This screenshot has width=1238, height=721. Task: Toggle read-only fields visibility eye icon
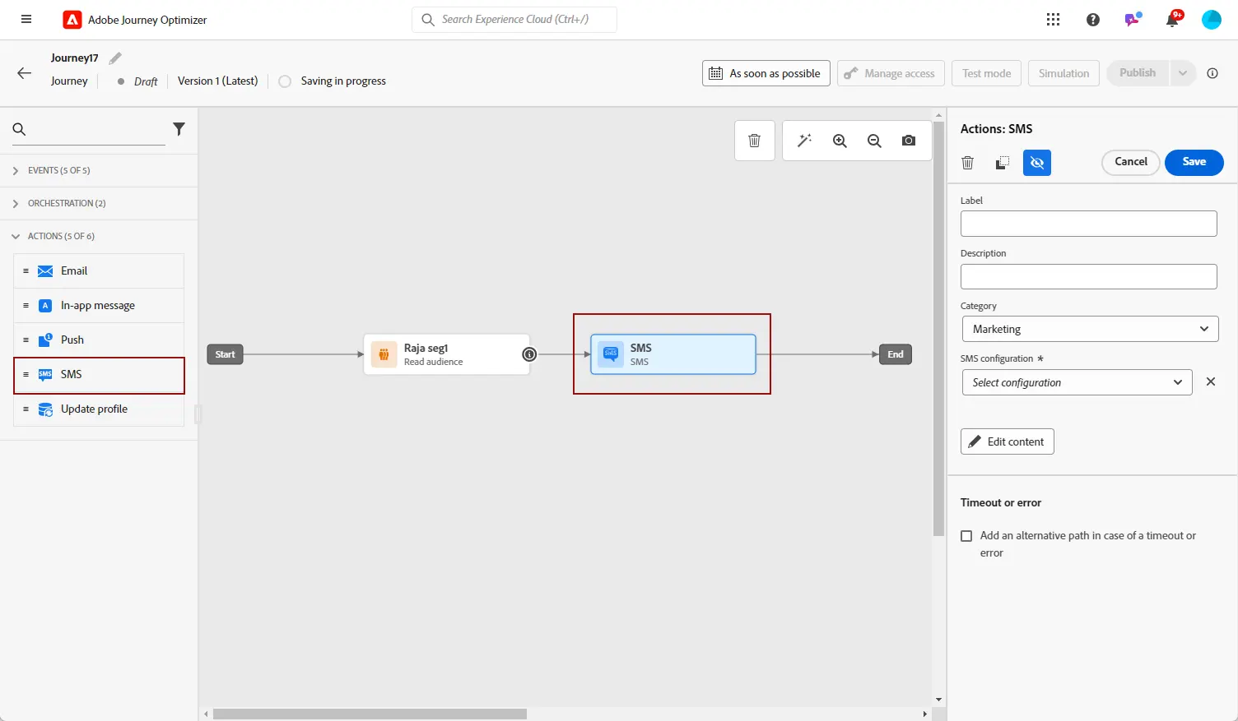pos(1037,163)
